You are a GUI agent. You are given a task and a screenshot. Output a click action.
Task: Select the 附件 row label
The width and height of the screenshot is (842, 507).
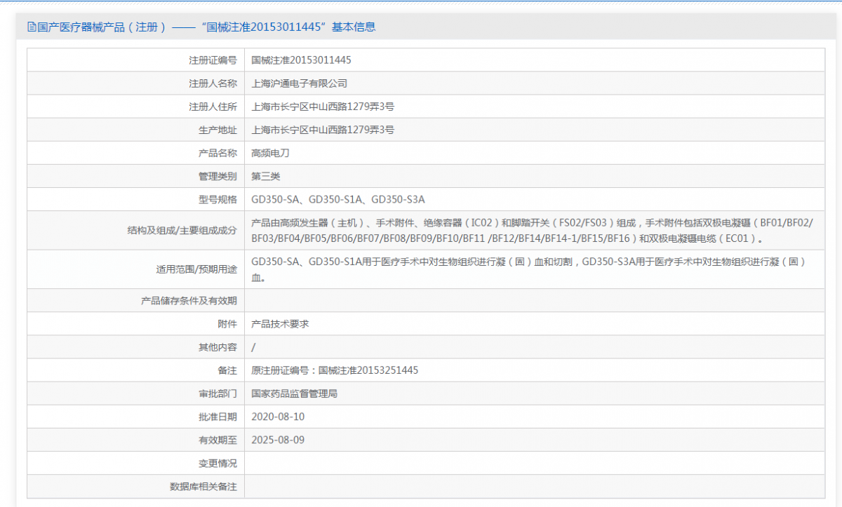227,324
